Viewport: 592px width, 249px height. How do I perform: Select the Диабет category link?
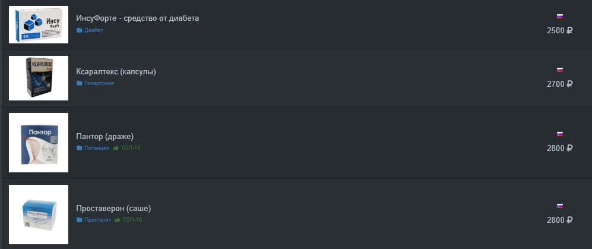pos(94,30)
